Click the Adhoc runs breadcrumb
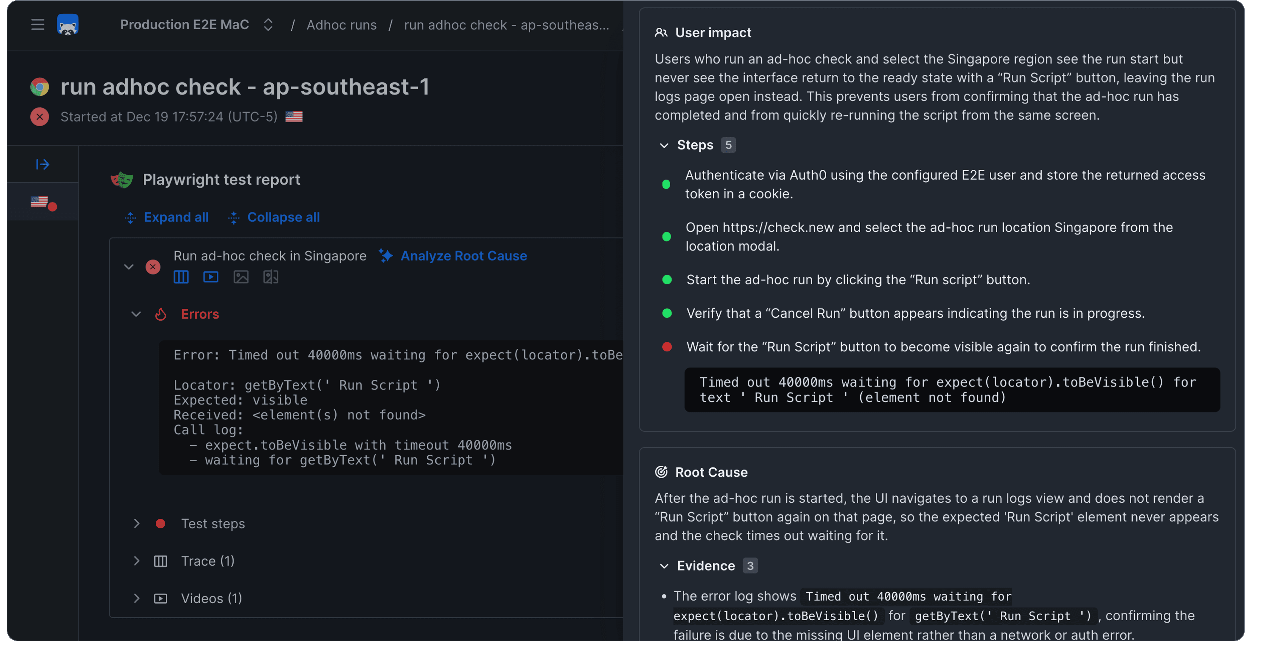The image size is (1283, 648). click(x=341, y=24)
